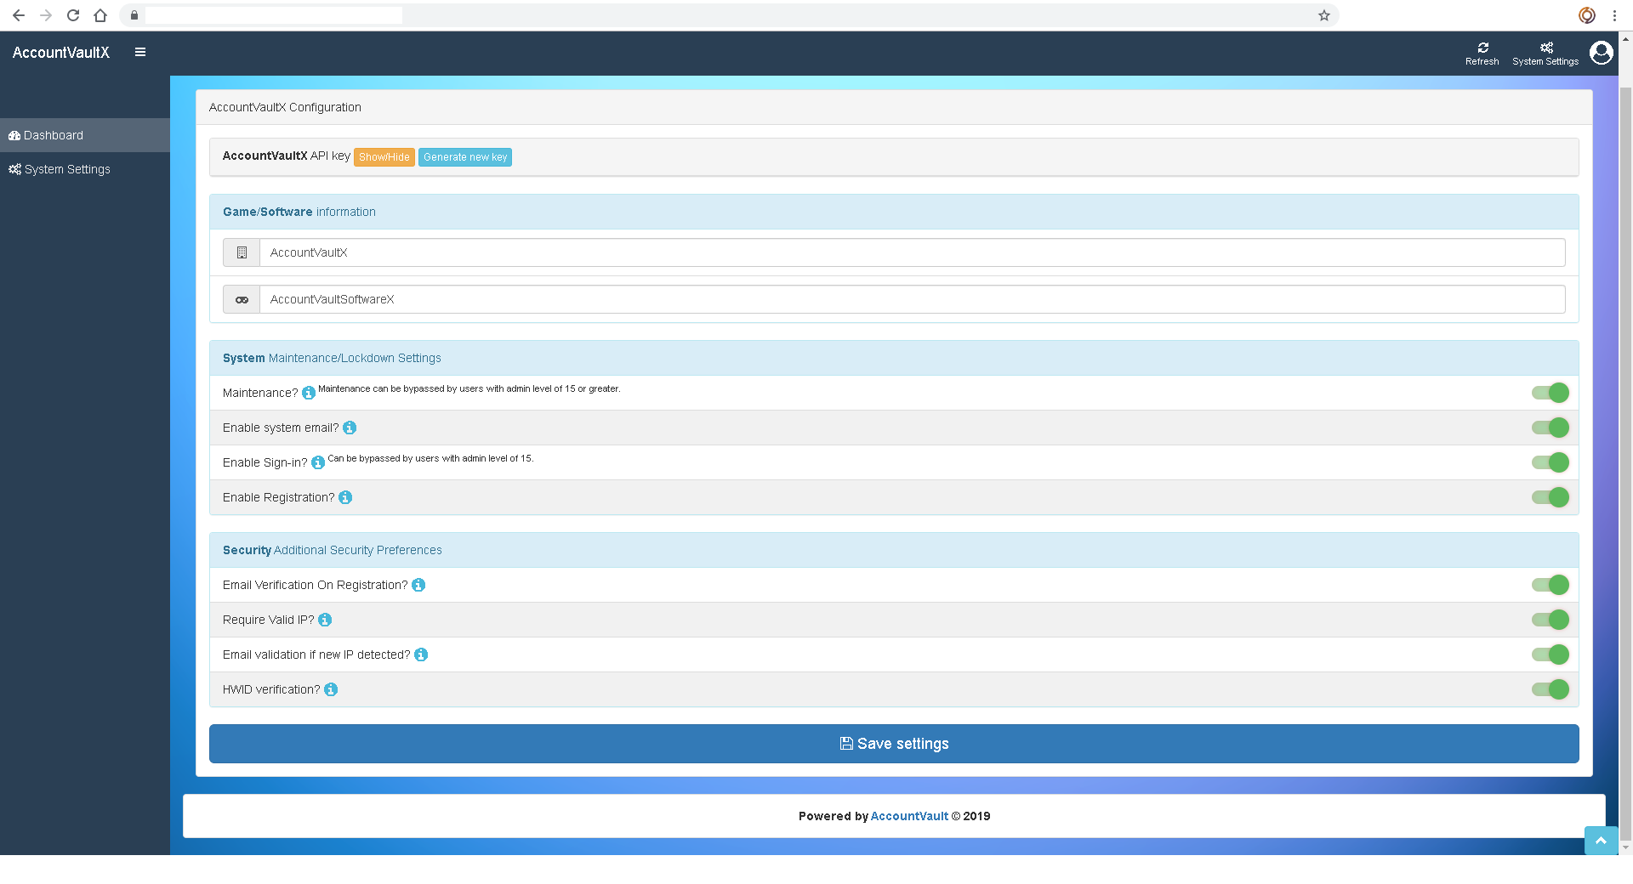Screen dimensions: 1633x884
Task: Toggle Email Verification On Registration switch
Action: tap(1550, 585)
